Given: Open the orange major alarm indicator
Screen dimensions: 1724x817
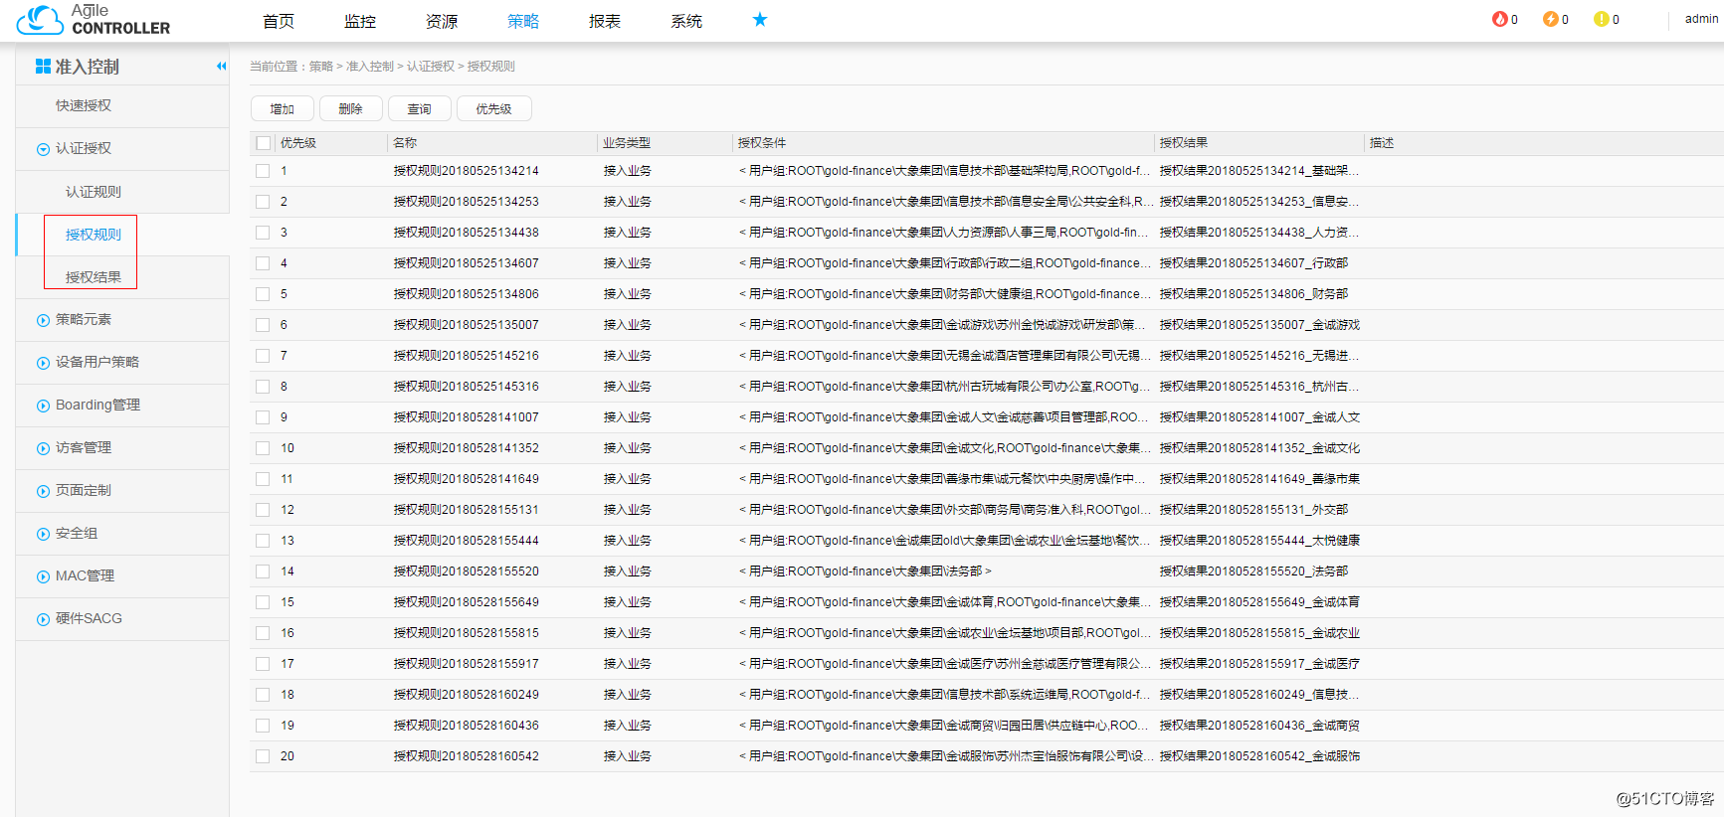Looking at the screenshot, I should pos(1550,19).
